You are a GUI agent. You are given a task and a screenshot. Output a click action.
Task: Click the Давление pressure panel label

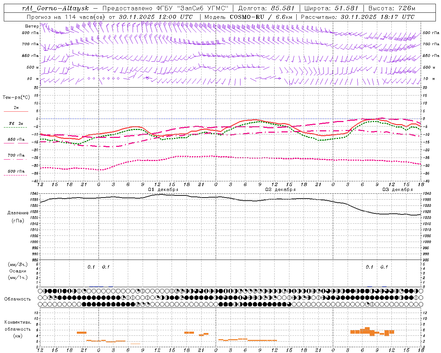[17, 213]
